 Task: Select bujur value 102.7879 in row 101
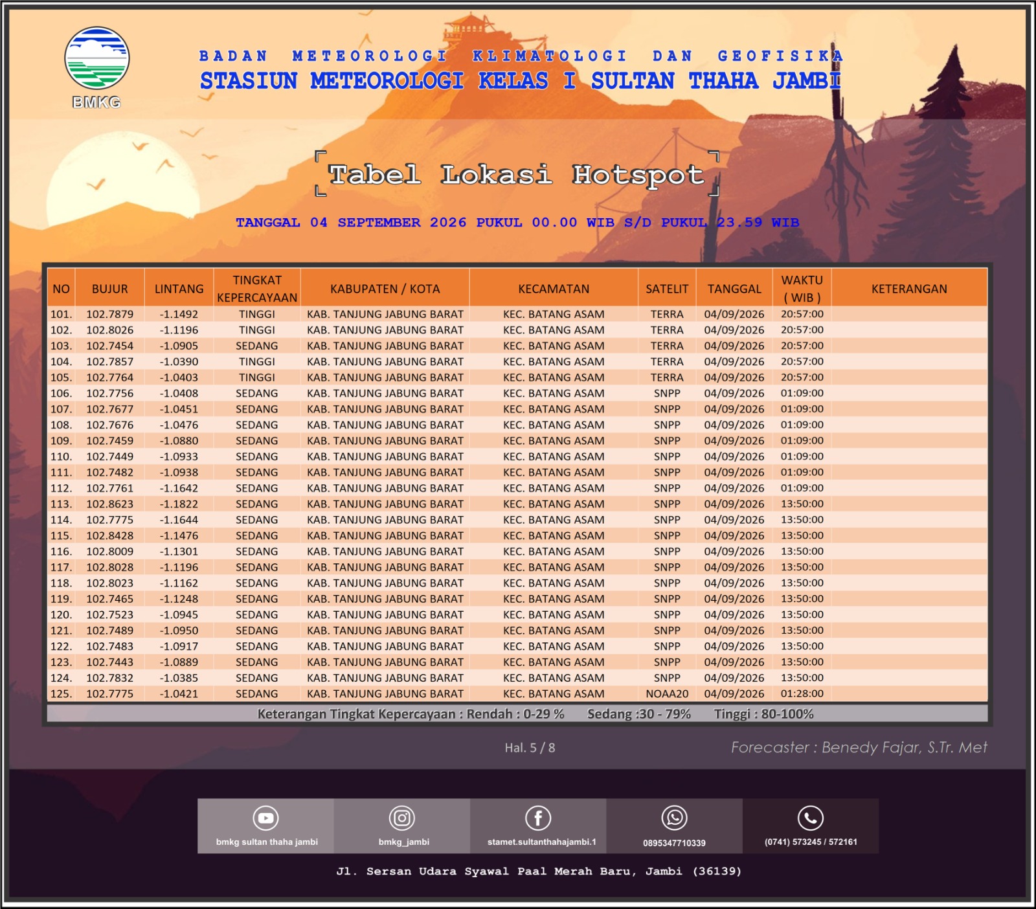click(109, 314)
